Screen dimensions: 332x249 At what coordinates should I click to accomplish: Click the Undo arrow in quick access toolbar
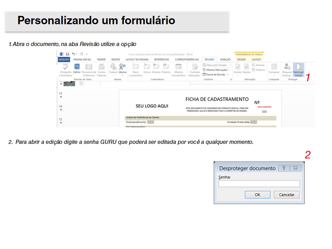pyautogui.click(x=74, y=54)
